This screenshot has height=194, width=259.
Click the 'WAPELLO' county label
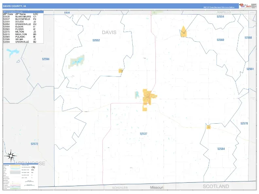click(x=224, y=13)
